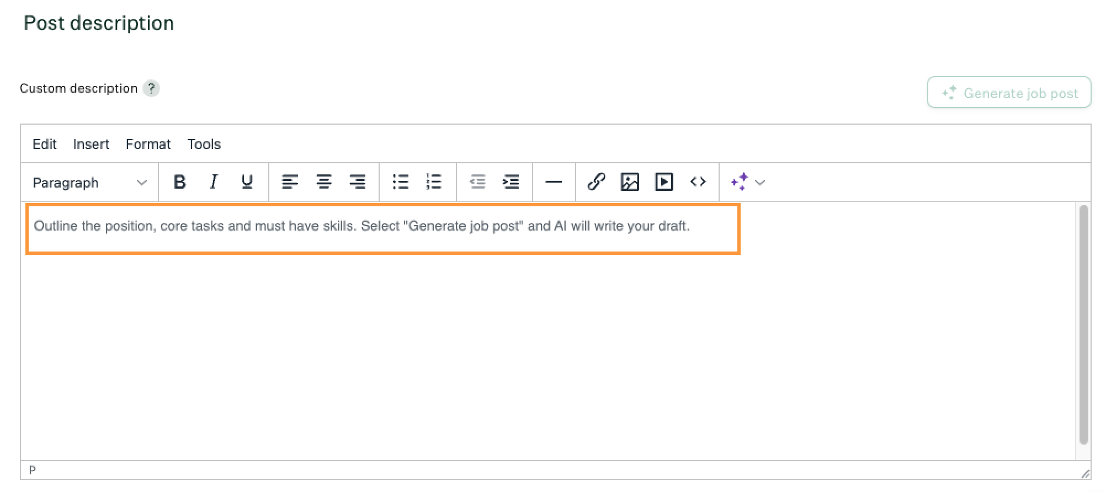
Task: Open the Insert menu
Action: pyautogui.click(x=91, y=144)
